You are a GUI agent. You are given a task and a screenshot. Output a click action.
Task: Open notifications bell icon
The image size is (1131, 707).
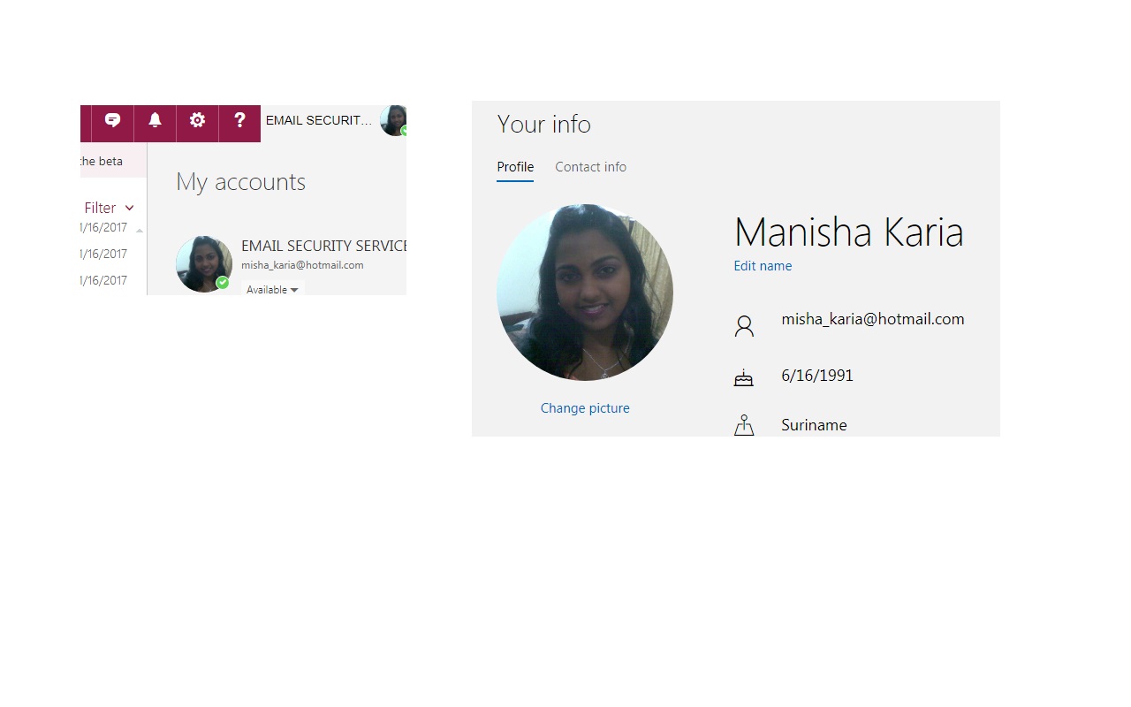point(155,120)
